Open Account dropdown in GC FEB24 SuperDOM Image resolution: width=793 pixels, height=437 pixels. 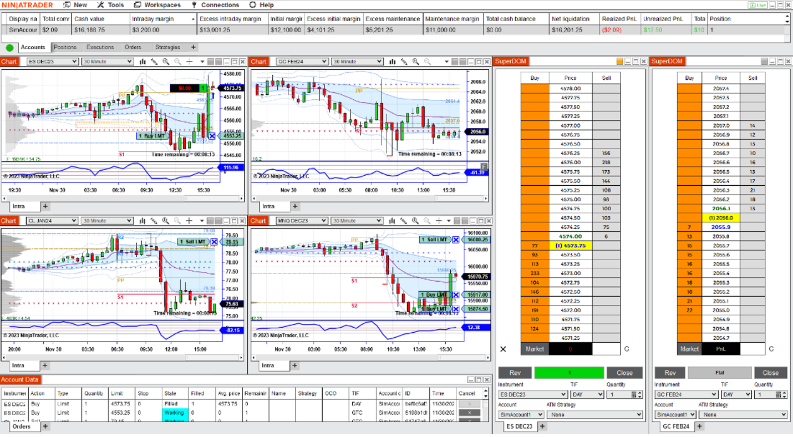tap(675, 414)
